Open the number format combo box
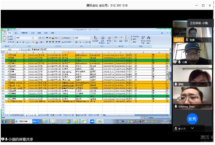The height and width of the screenshot is (145, 215). (83, 38)
